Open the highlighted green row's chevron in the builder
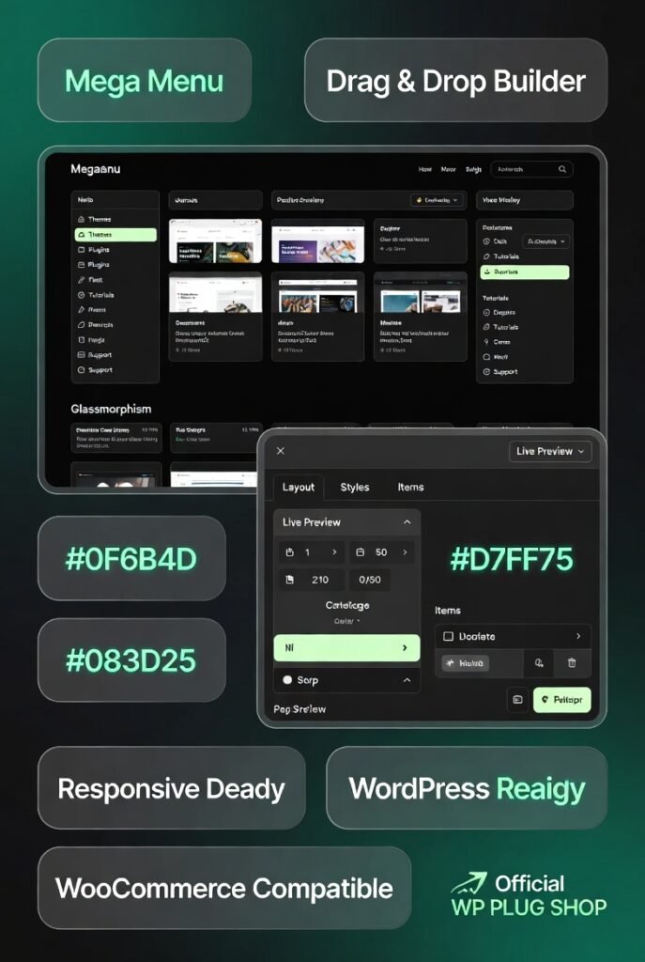The height and width of the screenshot is (962, 645). (405, 648)
